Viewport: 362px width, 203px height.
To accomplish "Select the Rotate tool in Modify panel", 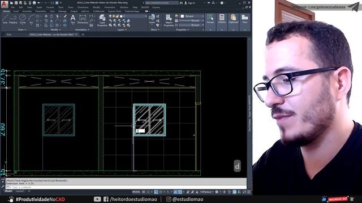I will (x=51, y=16).
